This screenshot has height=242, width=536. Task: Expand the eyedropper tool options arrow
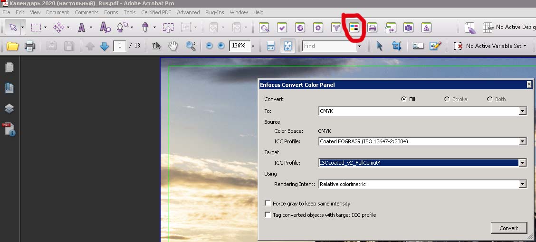tap(154, 28)
